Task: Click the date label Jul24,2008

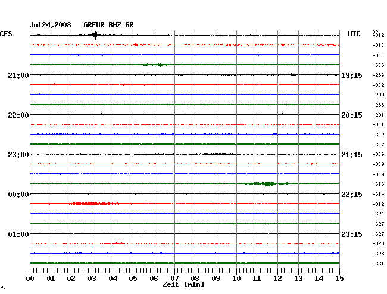Action: (51, 25)
